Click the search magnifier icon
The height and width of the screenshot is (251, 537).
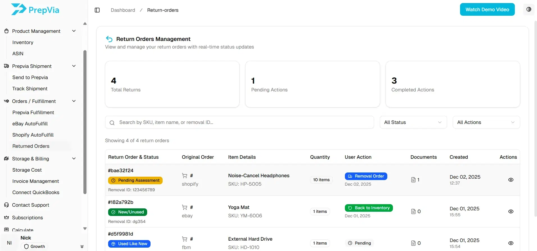(x=112, y=123)
